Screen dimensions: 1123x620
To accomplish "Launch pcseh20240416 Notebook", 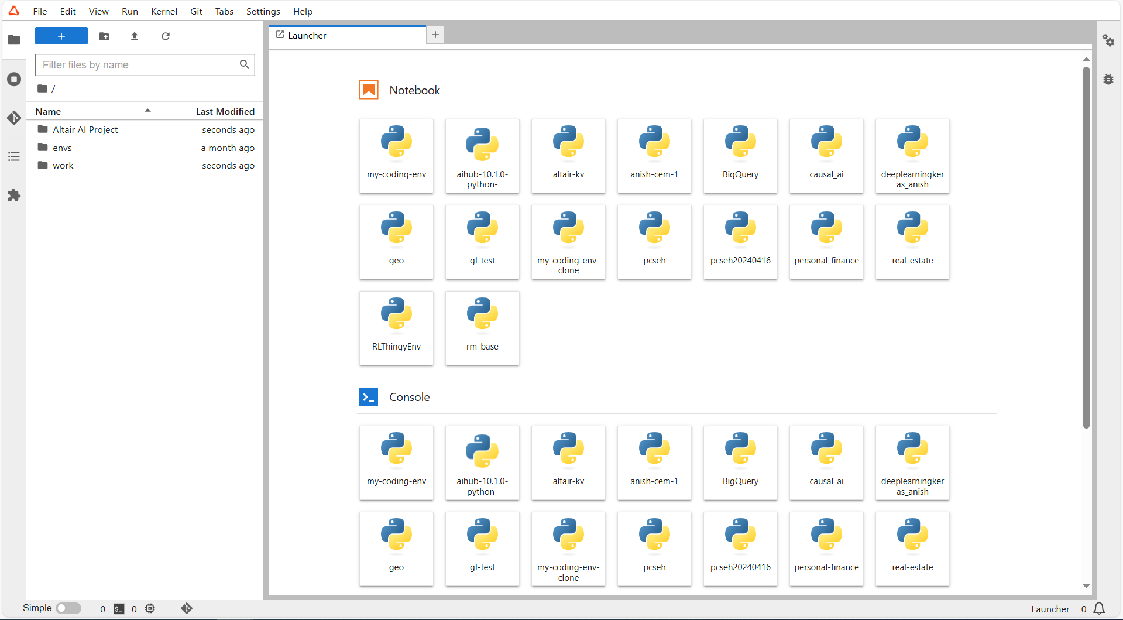I will coord(740,242).
